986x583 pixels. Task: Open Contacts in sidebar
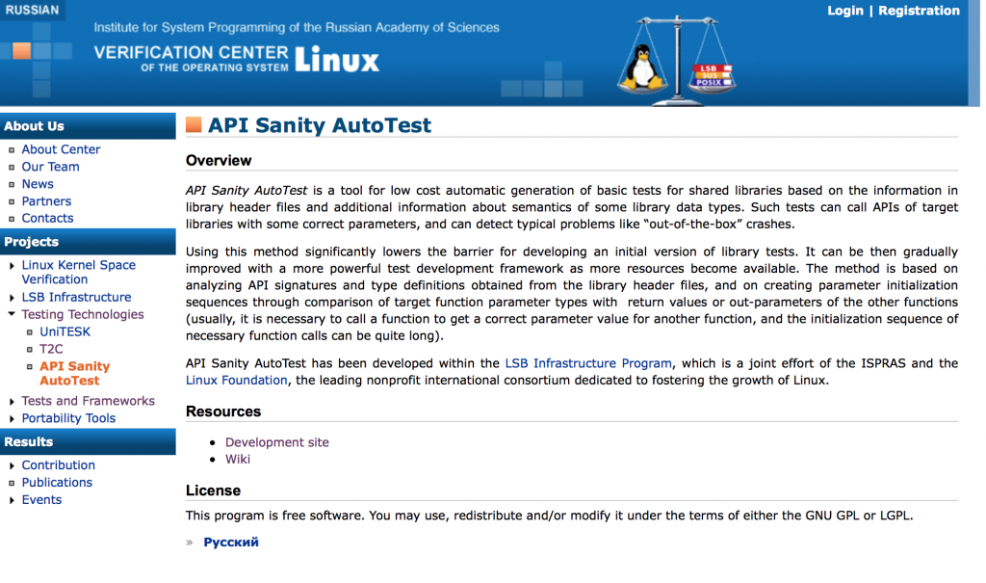click(x=48, y=218)
